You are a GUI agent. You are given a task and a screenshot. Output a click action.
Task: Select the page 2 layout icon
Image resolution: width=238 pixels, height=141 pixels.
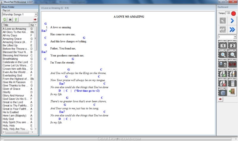(x=232, y=44)
